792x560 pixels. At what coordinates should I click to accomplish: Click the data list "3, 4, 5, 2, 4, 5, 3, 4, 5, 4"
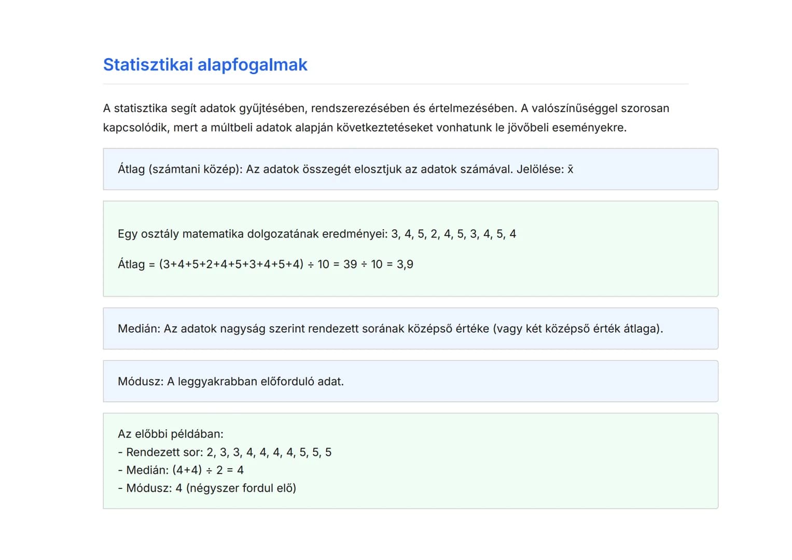453,234
